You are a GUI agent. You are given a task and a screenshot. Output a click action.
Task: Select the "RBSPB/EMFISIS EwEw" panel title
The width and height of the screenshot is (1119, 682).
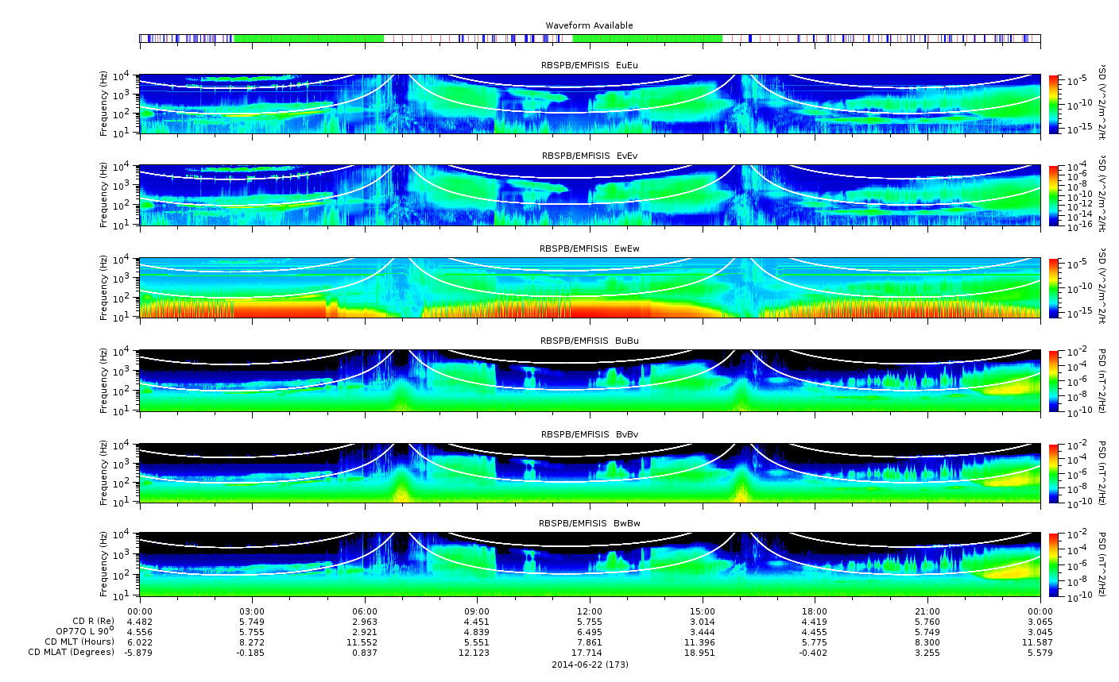(589, 249)
